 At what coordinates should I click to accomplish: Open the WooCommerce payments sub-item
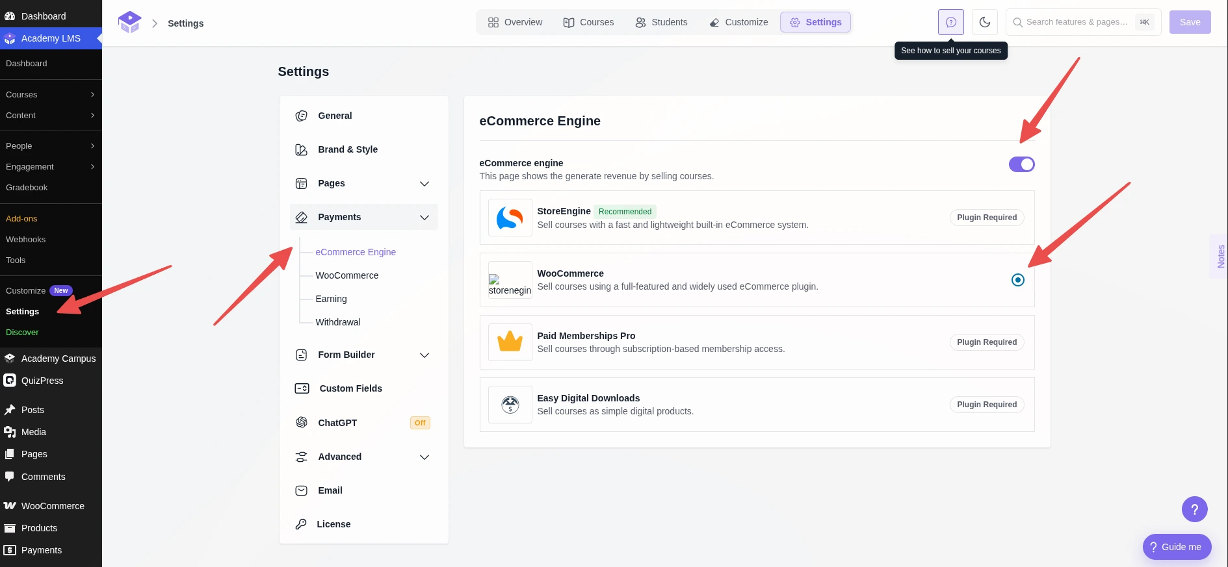click(346, 275)
